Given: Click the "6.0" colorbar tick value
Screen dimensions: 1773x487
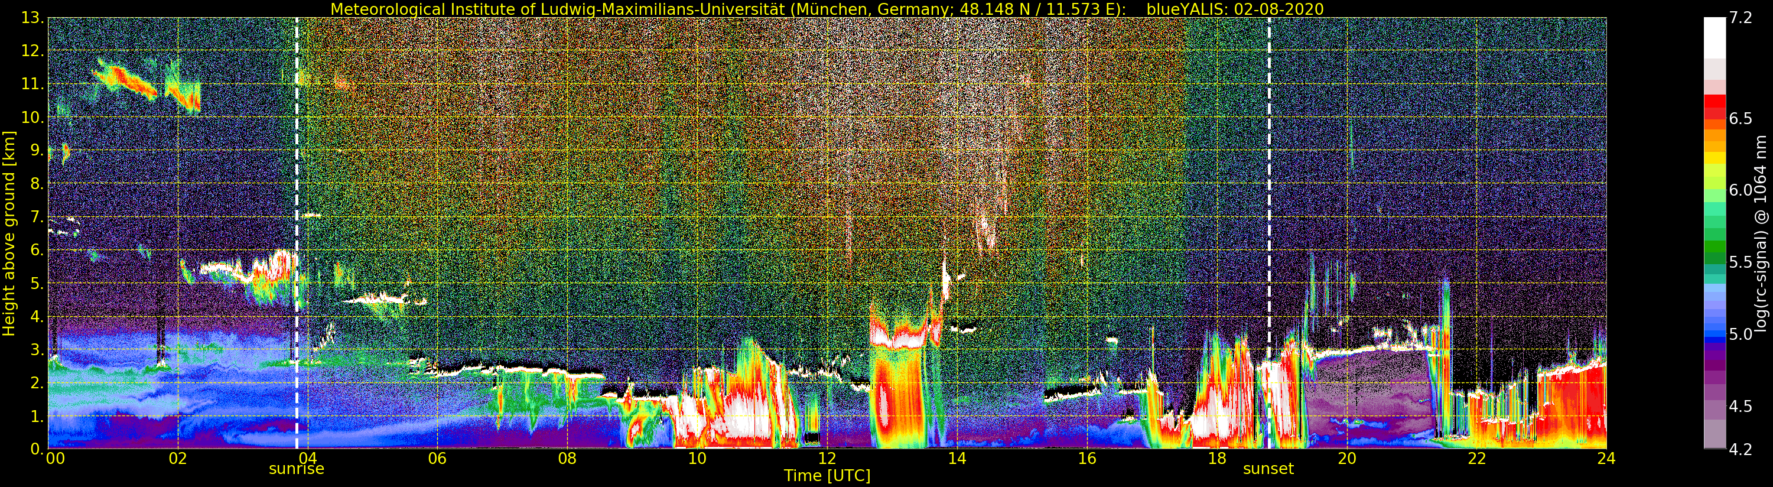Looking at the screenshot, I should (1741, 190).
